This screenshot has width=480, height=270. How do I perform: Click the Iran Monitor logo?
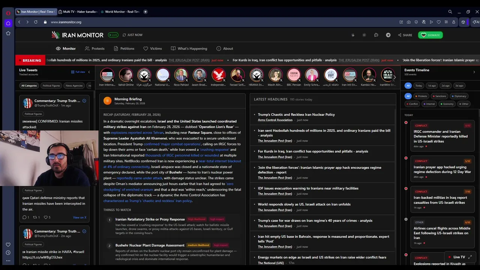pos(77,35)
